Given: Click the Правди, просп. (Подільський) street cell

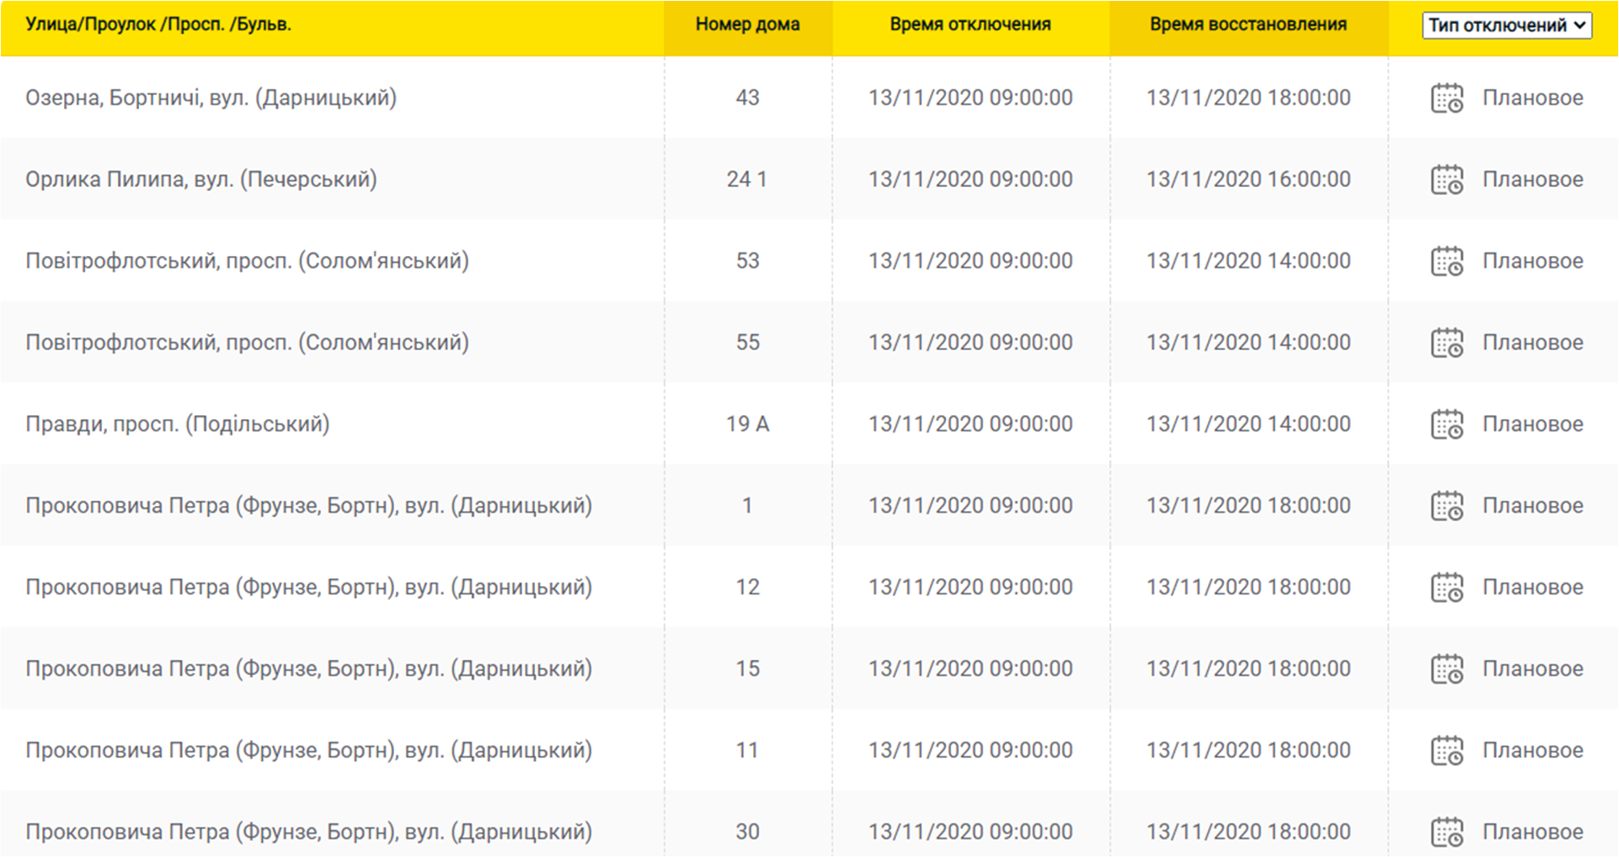Looking at the screenshot, I should click(x=177, y=424).
